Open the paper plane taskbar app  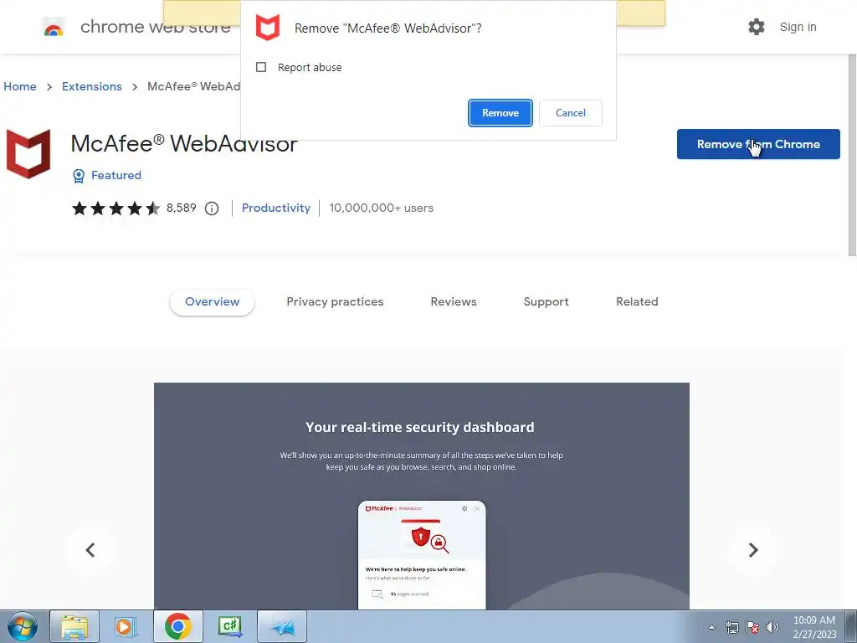282,626
